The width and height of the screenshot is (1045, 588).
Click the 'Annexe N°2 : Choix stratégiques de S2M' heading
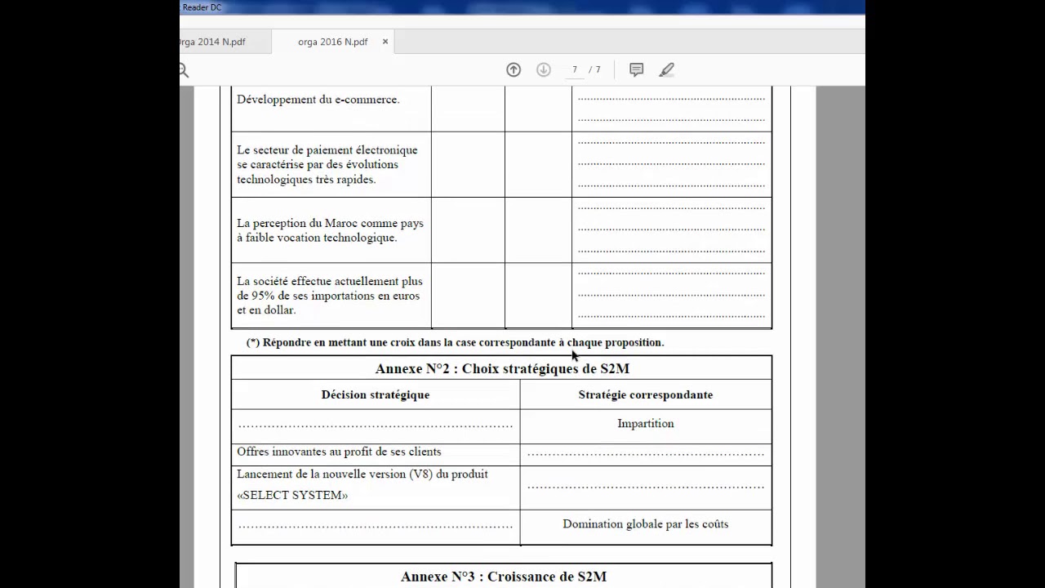point(502,368)
